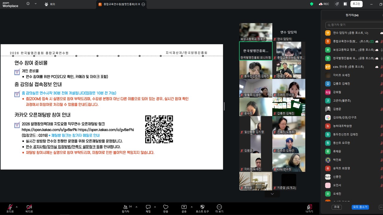Expand the chevron next to 참가자

(x=136, y=207)
